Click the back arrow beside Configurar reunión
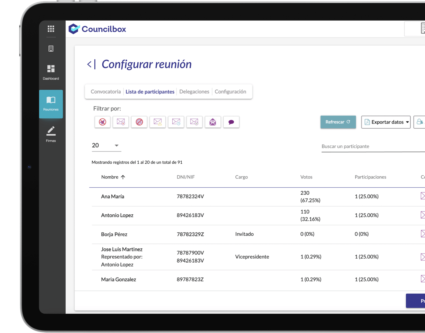This screenshot has width=425, height=333. (x=90, y=64)
